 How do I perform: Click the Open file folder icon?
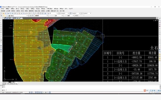(x=3, y=13)
